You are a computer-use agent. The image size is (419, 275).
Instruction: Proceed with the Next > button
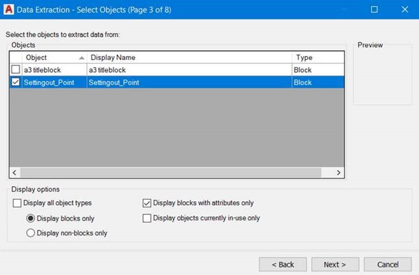335,264
